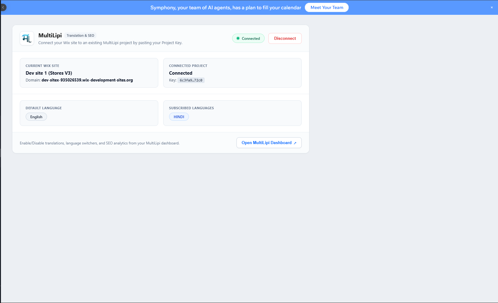Viewport: 498px width, 303px height.
Task: Click the external arrow icon on Dashboard button
Action: pos(295,143)
